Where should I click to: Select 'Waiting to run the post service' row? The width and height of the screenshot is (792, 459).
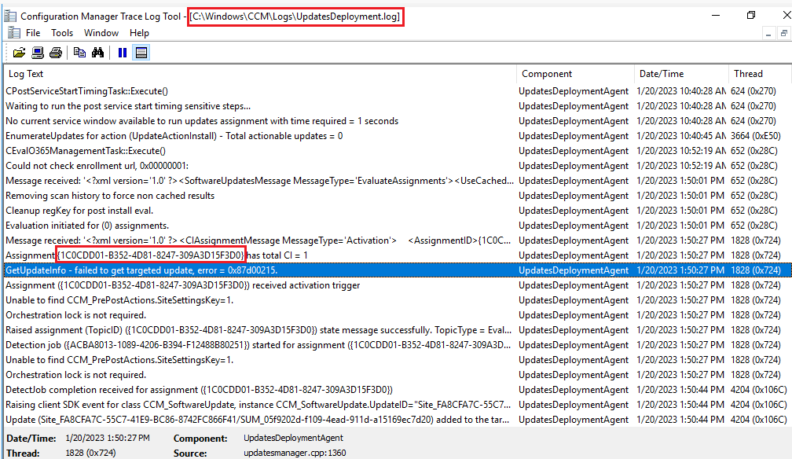[x=396, y=106]
